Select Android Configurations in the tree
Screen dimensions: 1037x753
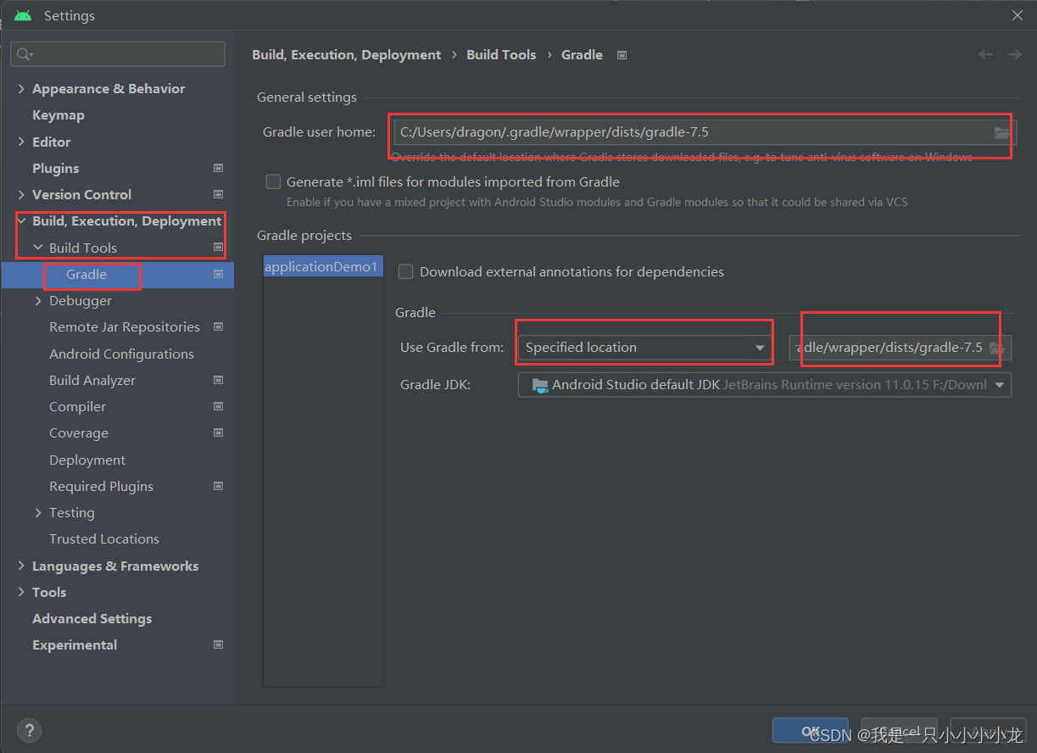pyautogui.click(x=121, y=354)
